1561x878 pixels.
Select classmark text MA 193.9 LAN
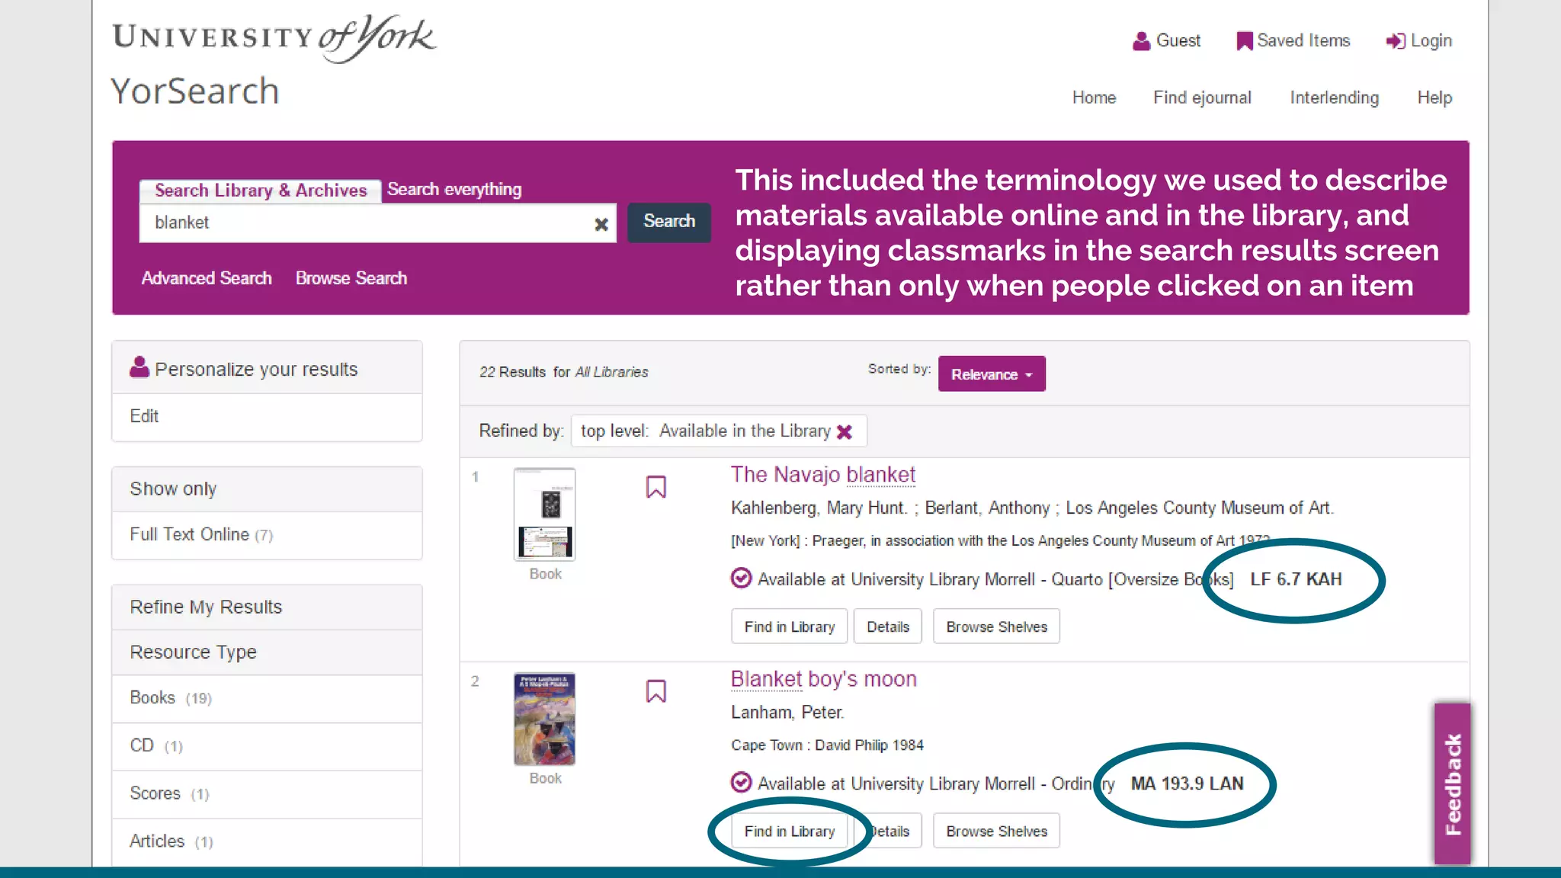pyautogui.click(x=1187, y=783)
